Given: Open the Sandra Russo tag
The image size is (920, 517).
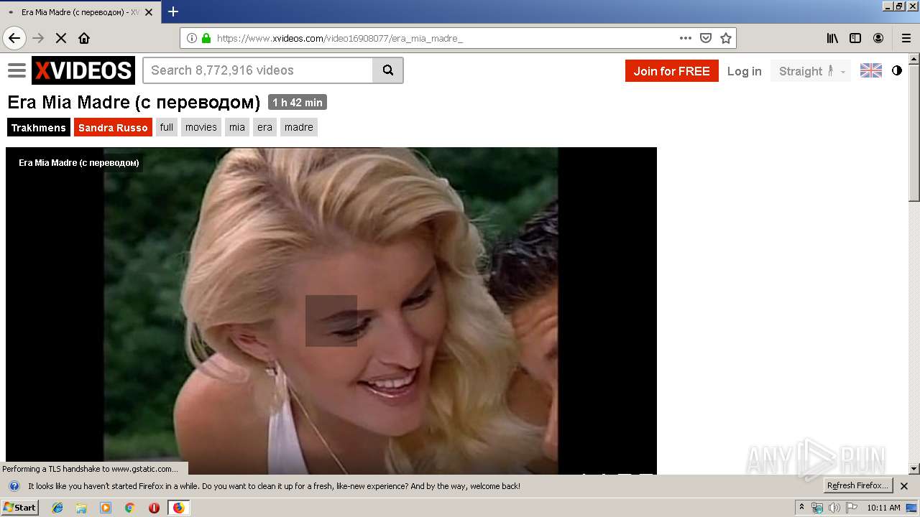Looking at the screenshot, I should (x=113, y=127).
